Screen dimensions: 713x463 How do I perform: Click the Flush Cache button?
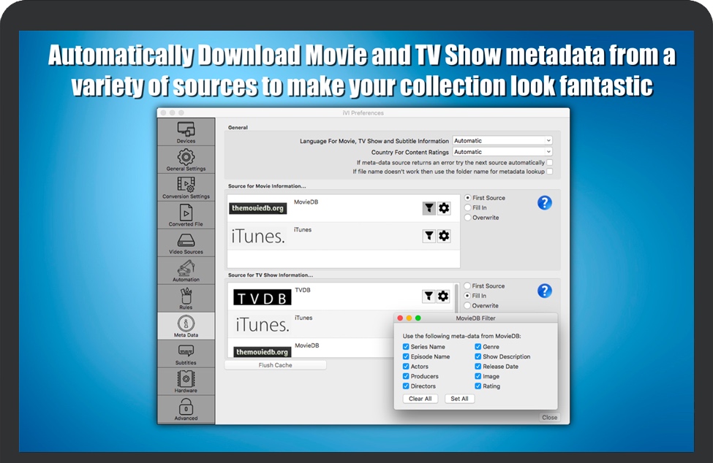coord(275,365)
